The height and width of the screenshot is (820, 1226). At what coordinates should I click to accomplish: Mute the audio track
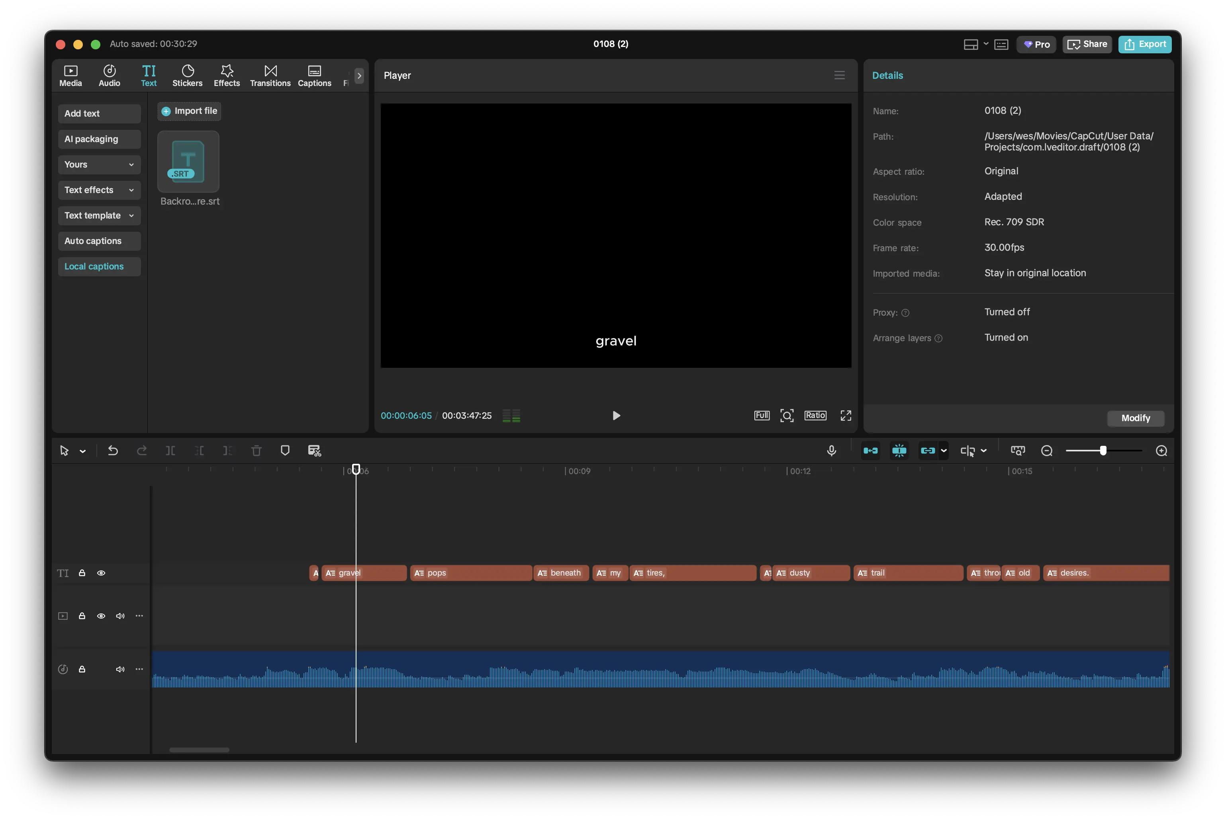(120, 669)
